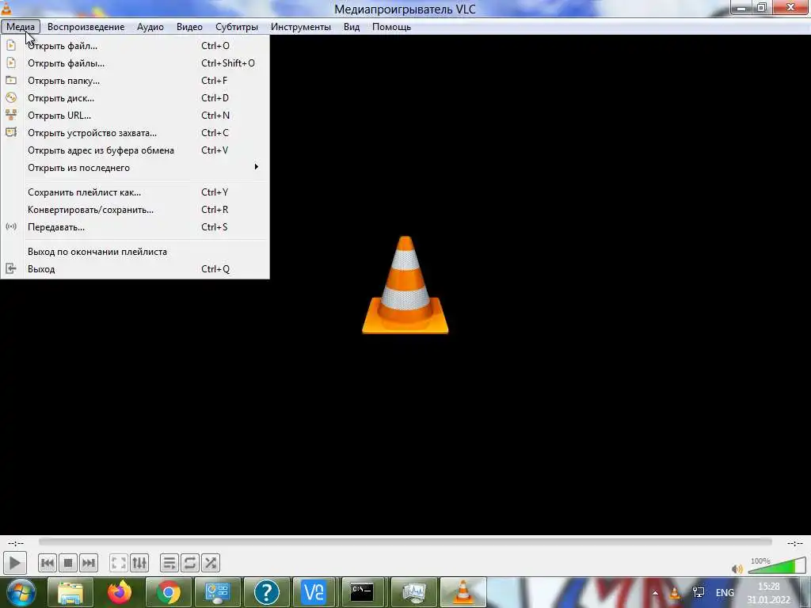Launch Chrome from the taskbar
Screen dimensions: 811x608
coord(169,592)
